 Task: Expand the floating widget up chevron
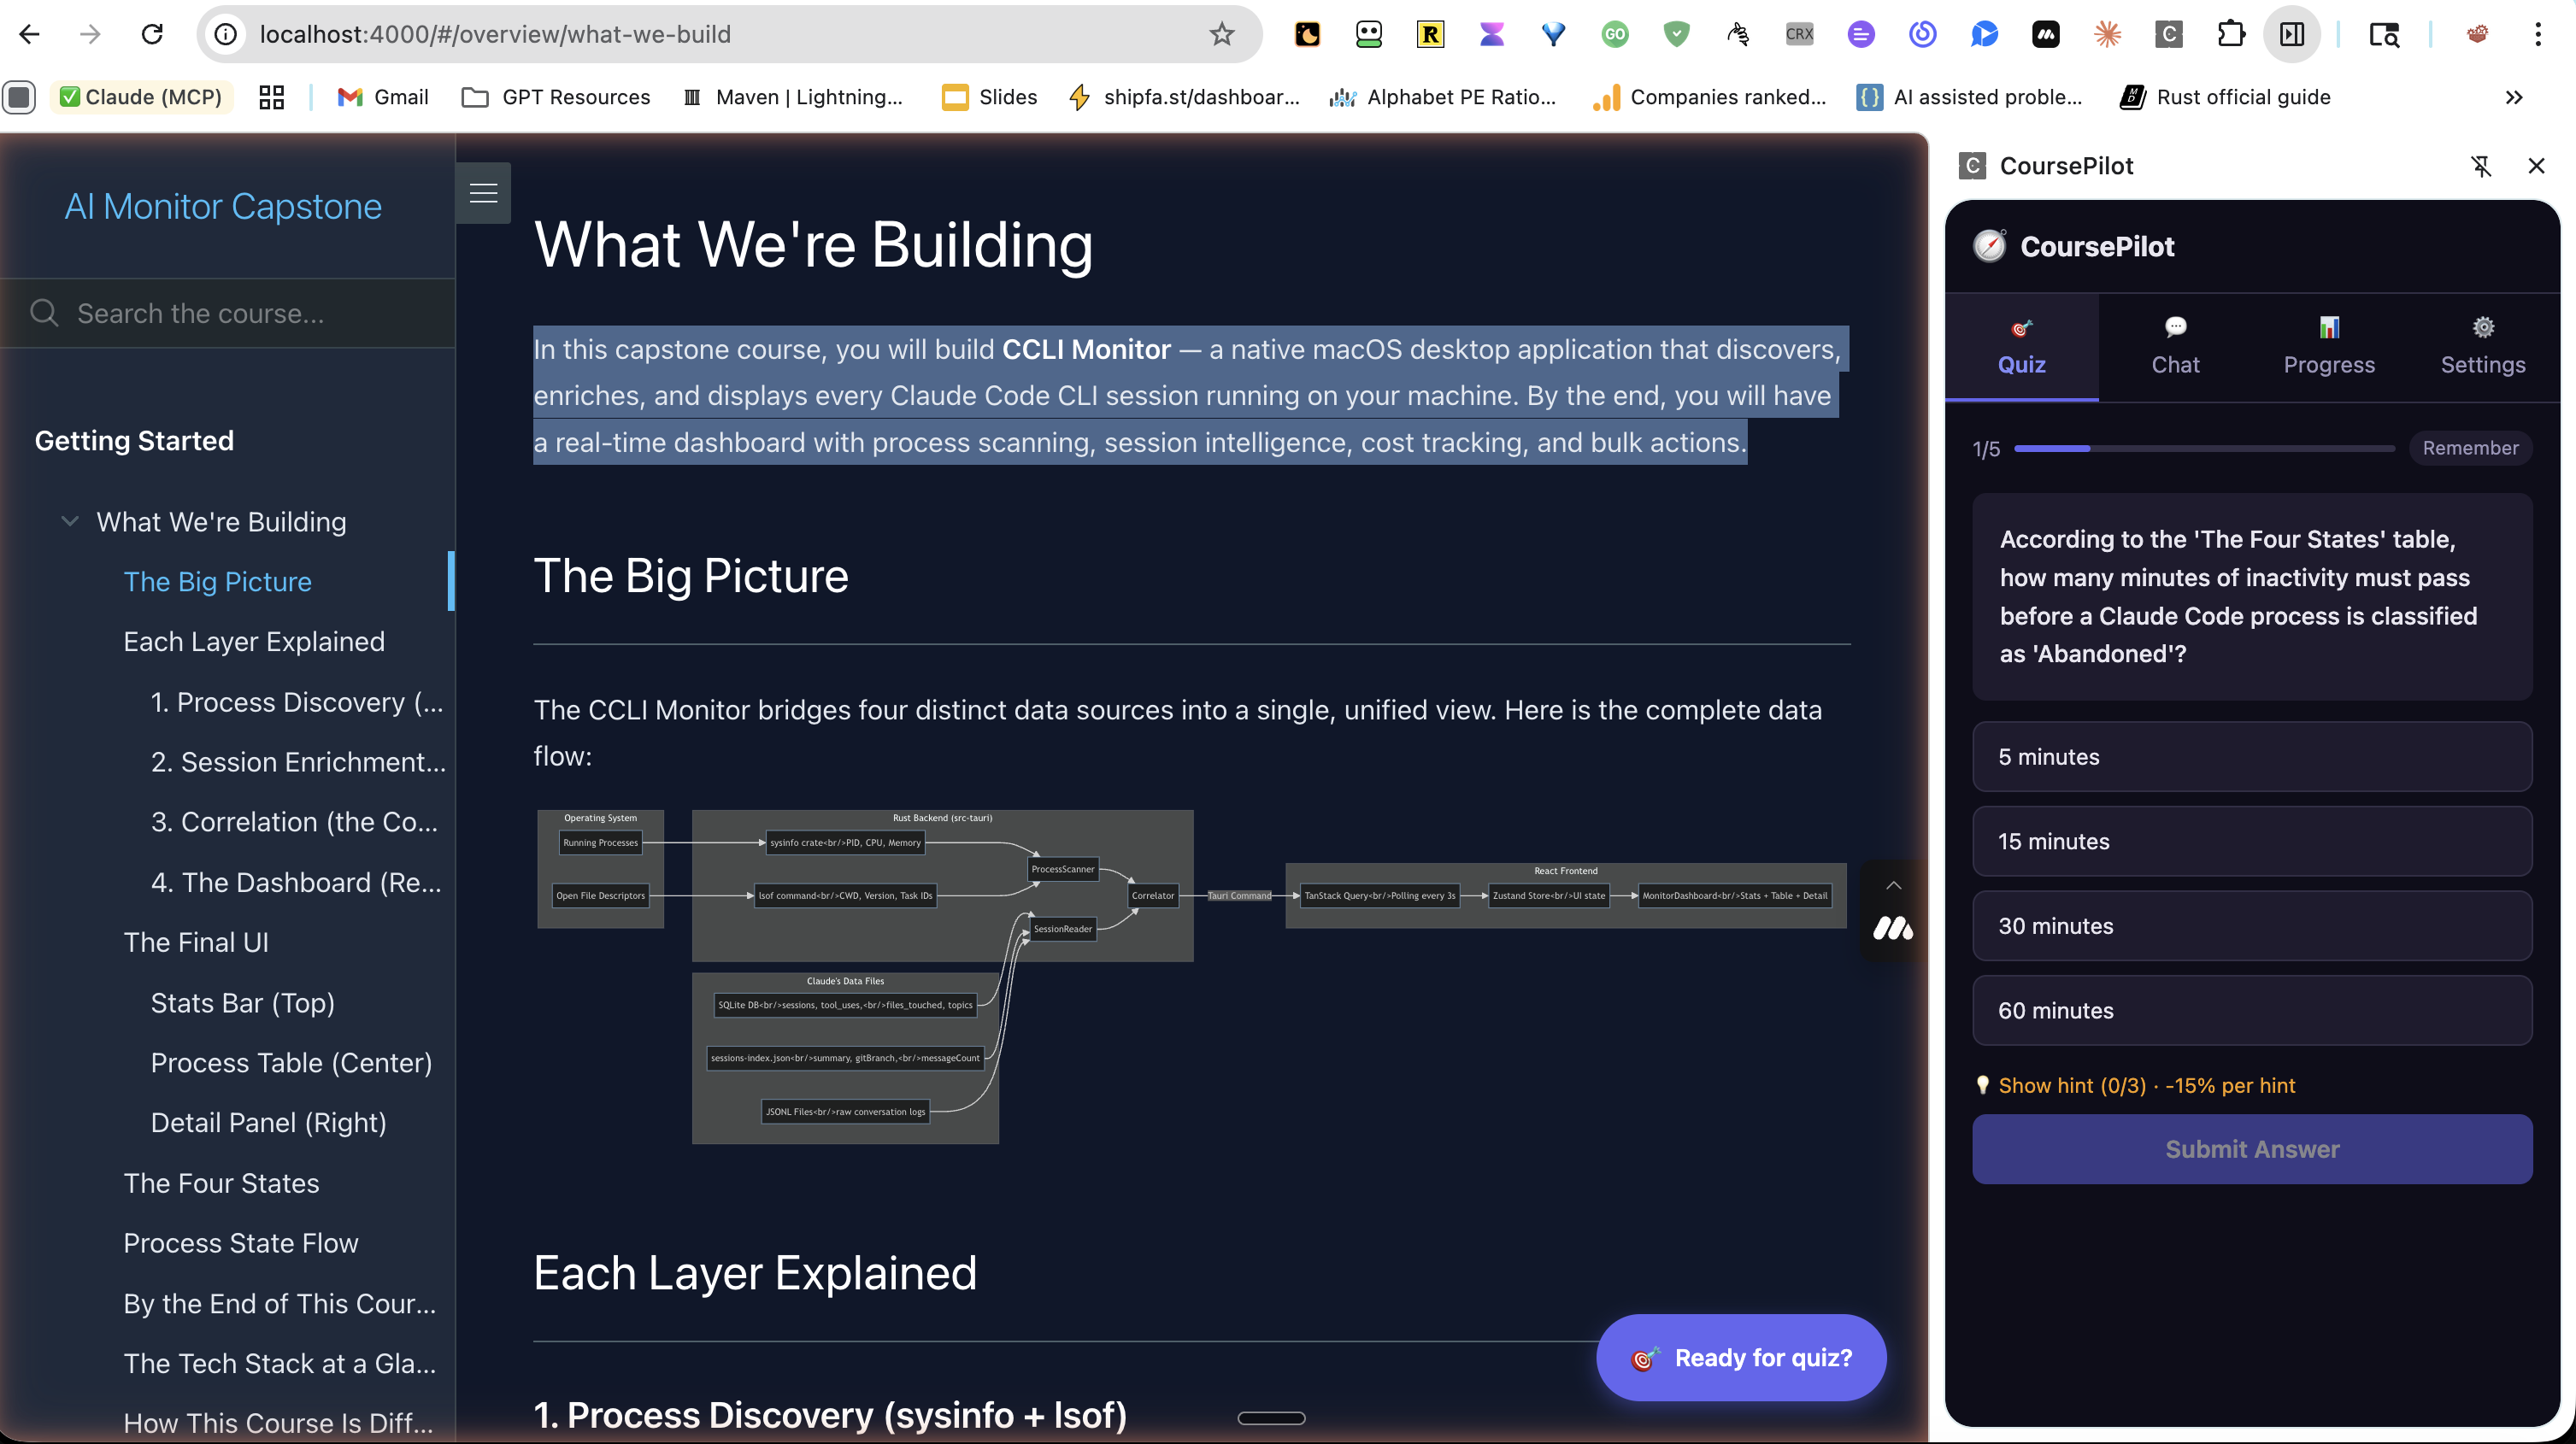click(x=1893, y=885)
